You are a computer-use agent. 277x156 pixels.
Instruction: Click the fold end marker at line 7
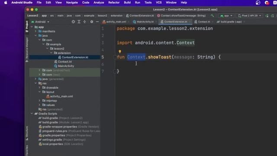pos(115,71)
